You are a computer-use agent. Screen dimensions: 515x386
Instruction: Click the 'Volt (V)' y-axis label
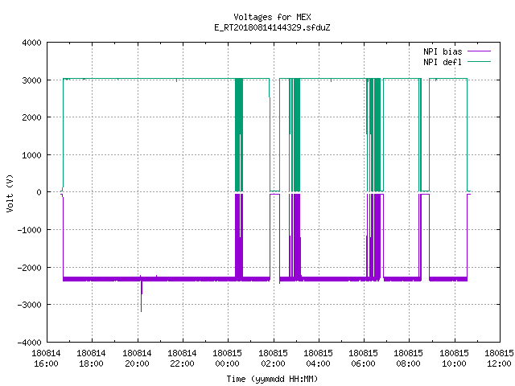point(10,193)
